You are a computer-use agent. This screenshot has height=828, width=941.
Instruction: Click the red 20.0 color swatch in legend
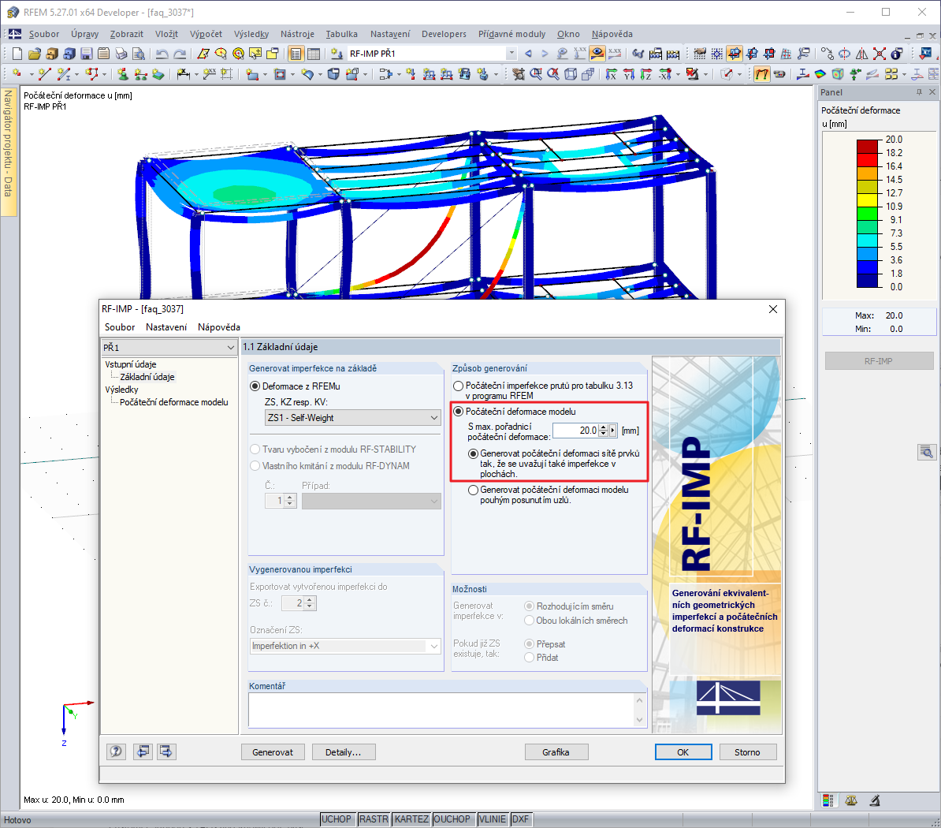[867, 146]
